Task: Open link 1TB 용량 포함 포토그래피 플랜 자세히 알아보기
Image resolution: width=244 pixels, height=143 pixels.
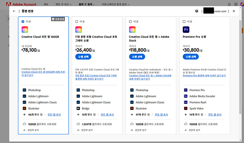Action: [96, 77]
